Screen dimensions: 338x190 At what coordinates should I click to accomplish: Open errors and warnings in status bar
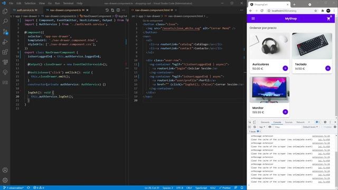click(39, 188)
